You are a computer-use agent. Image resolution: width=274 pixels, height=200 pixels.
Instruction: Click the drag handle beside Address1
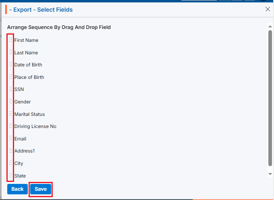click(10, 151)
